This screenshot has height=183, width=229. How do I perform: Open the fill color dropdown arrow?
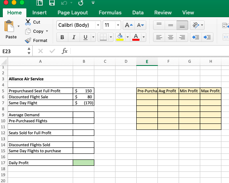(127, 37)
